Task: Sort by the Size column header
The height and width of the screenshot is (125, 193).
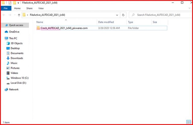Action: pos(155,22)
